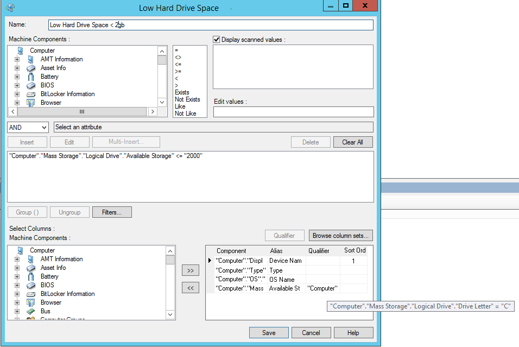Click the add column >> button

(190, 270)
